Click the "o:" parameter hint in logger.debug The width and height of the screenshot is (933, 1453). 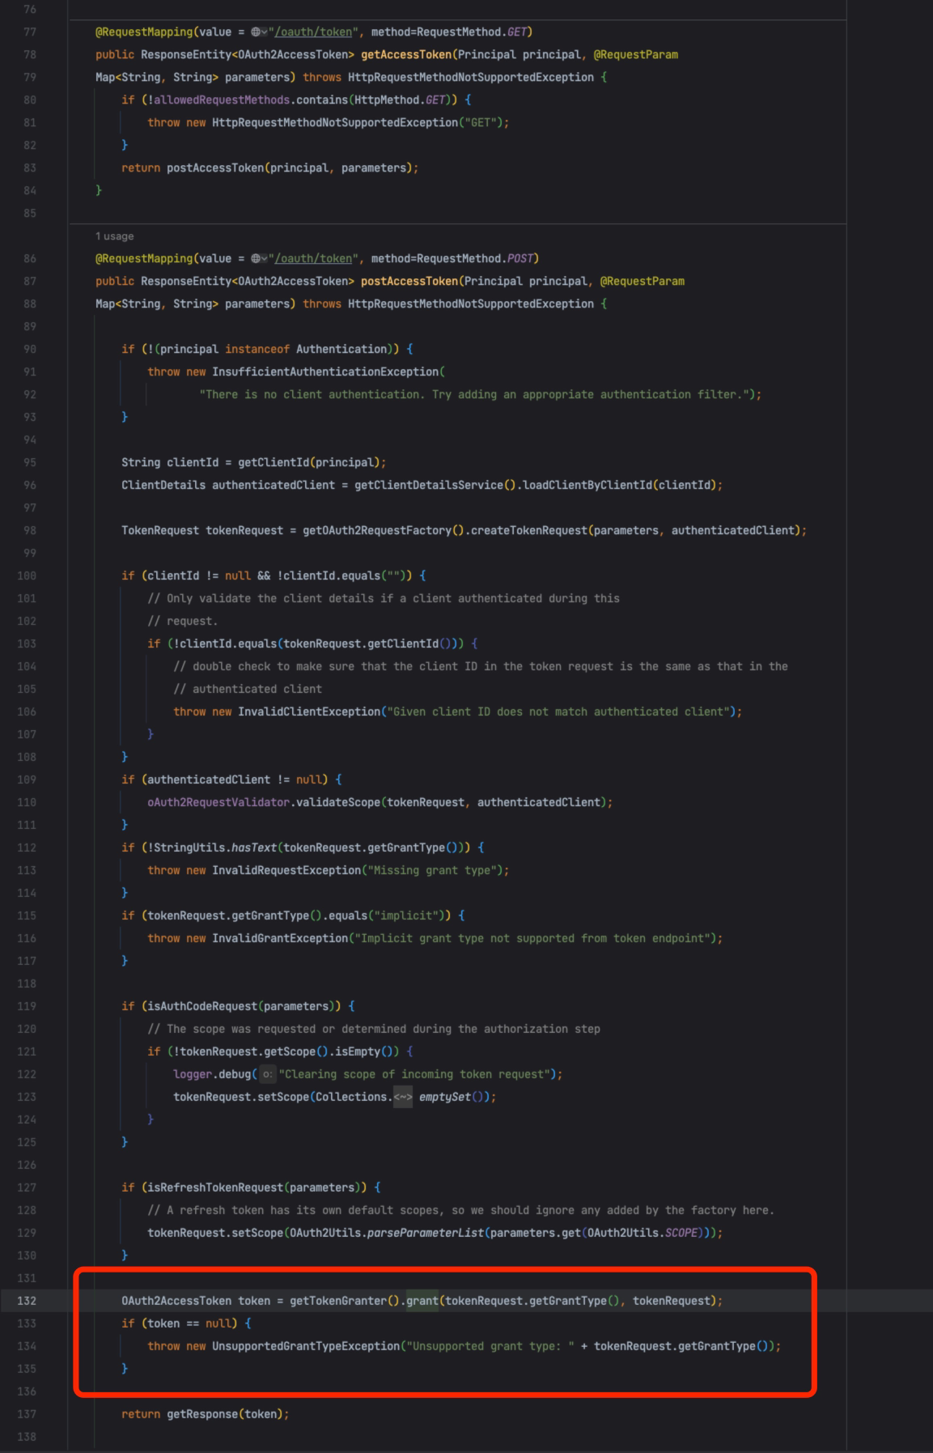point(267,1074)
